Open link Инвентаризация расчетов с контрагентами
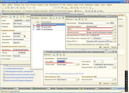 tap(19, 71)
